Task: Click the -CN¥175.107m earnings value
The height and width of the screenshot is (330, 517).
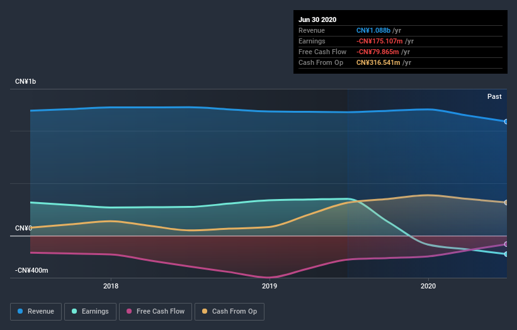Action: click(x=380, y=41)
